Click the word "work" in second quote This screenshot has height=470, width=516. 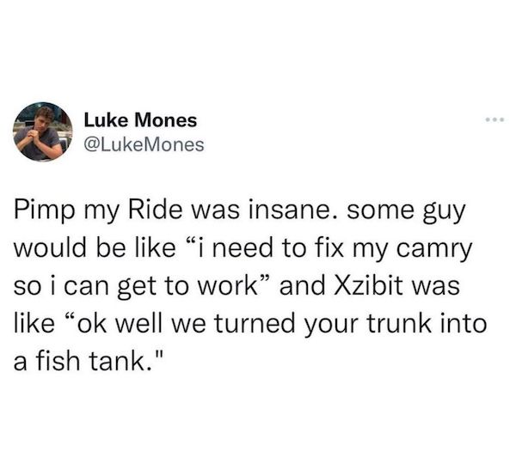[226, 285]
